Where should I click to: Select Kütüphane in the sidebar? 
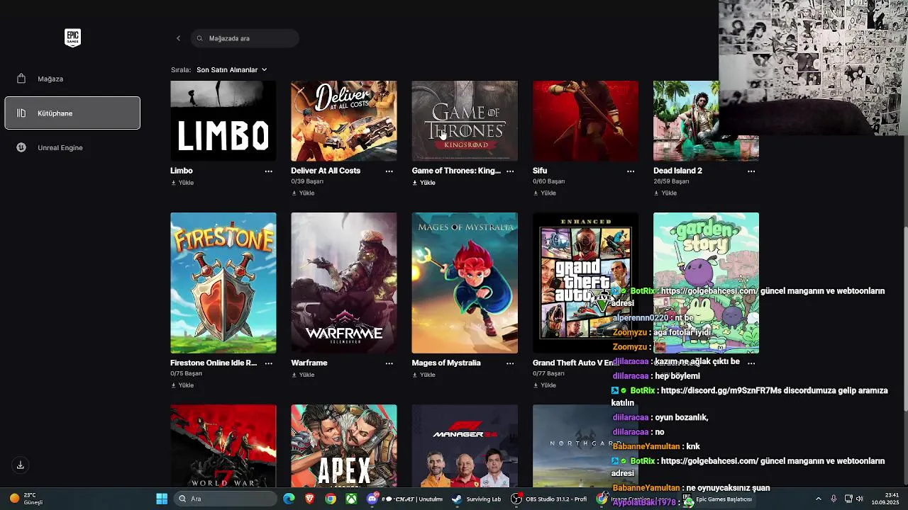click(x=72, y=113)
